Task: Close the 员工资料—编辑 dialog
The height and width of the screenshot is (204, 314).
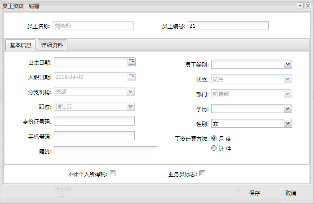Action: click(308, 5)
